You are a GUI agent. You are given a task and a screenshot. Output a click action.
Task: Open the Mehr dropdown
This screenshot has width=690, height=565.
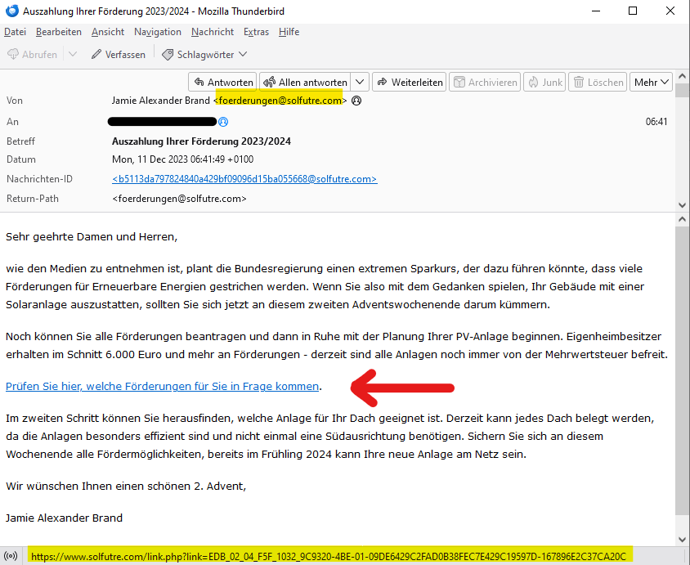[x=652, y=82]
